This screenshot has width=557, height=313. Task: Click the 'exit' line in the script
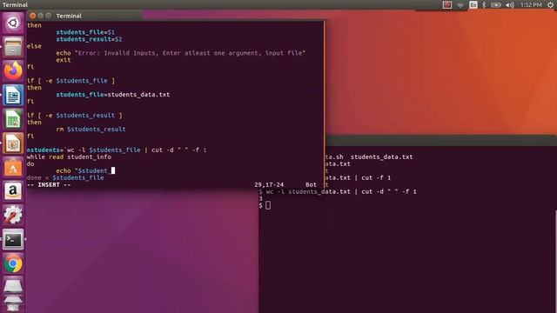point(64,60)
